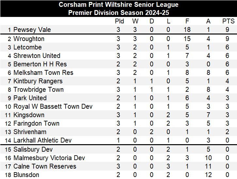Select the Premier Division Season 2024-25 subtitle
237x179 pixels.
(x=119, y=13)
